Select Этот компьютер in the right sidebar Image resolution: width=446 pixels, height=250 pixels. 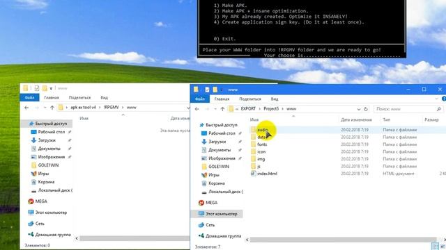tap(218, 214)
